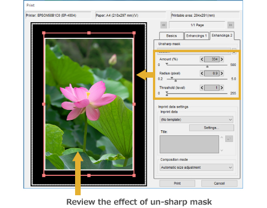The width and height of the screenshot is (267, 208).
Task: Click the Amount (%) value field 334
Action: pos(212,59)
